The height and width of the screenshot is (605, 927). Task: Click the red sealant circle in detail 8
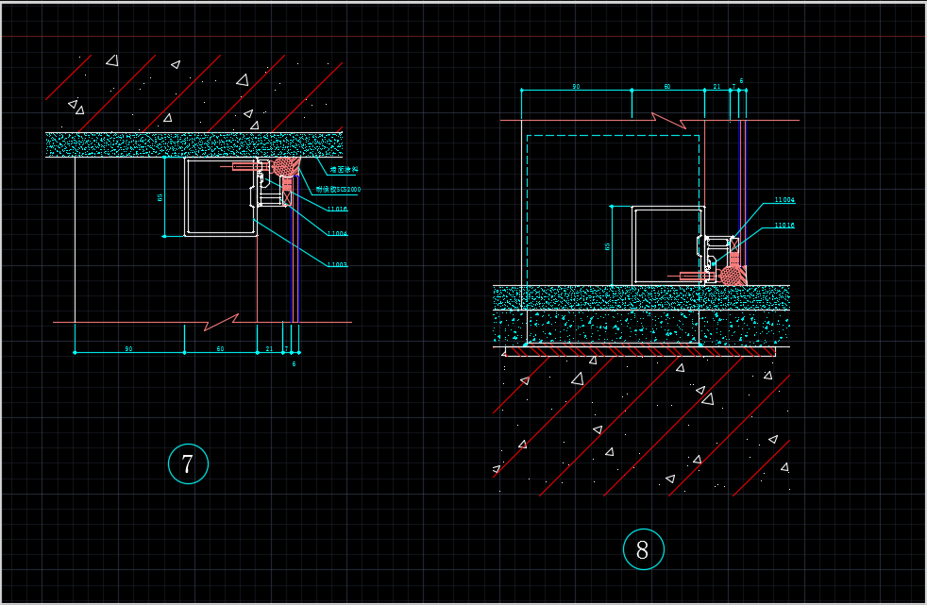click(733, 276)
